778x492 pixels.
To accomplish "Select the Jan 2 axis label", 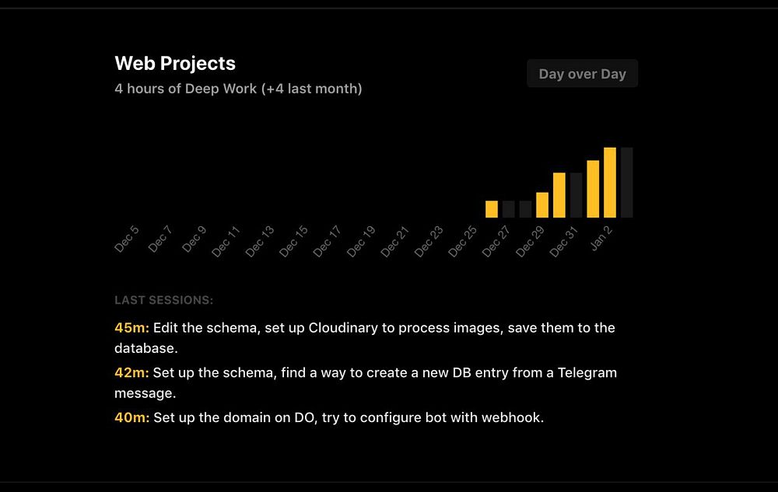I will tap(601, 239).
